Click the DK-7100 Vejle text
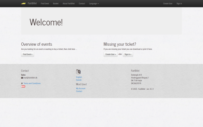The image size is (203, 127). coord(136,81)
